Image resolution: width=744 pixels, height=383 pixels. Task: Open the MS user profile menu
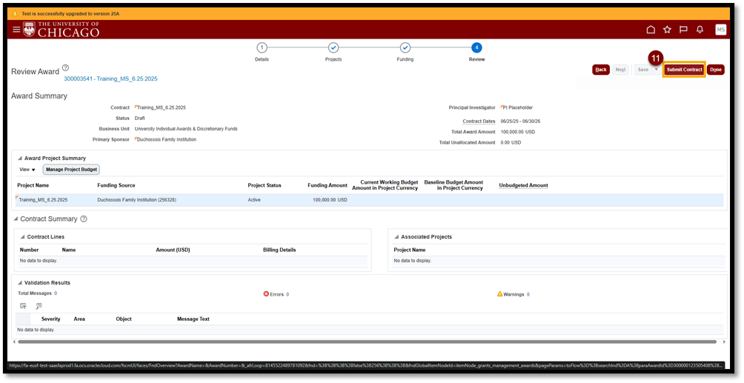point(720,30)
